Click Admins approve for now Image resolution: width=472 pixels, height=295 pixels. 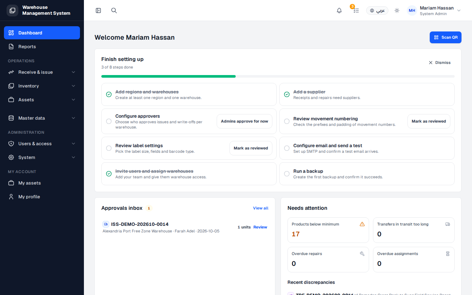click(x=245, y=121)
